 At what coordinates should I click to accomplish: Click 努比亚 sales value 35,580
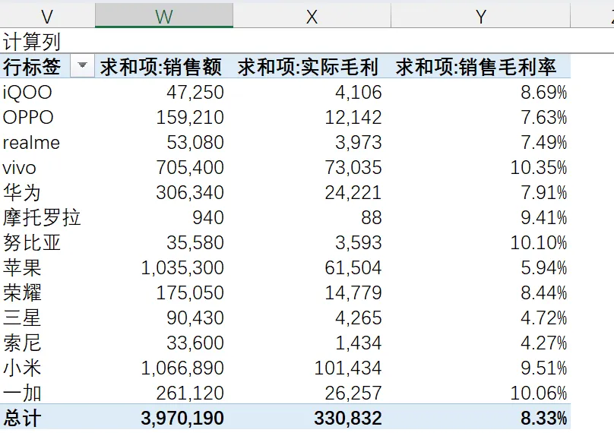[195, 243]
